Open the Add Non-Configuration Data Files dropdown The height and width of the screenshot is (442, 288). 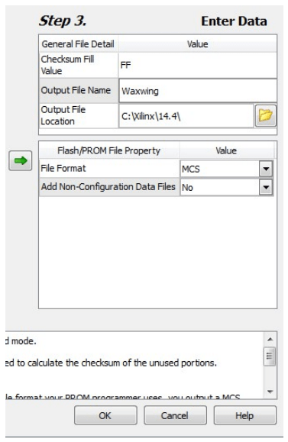click(x=266, y=187)
